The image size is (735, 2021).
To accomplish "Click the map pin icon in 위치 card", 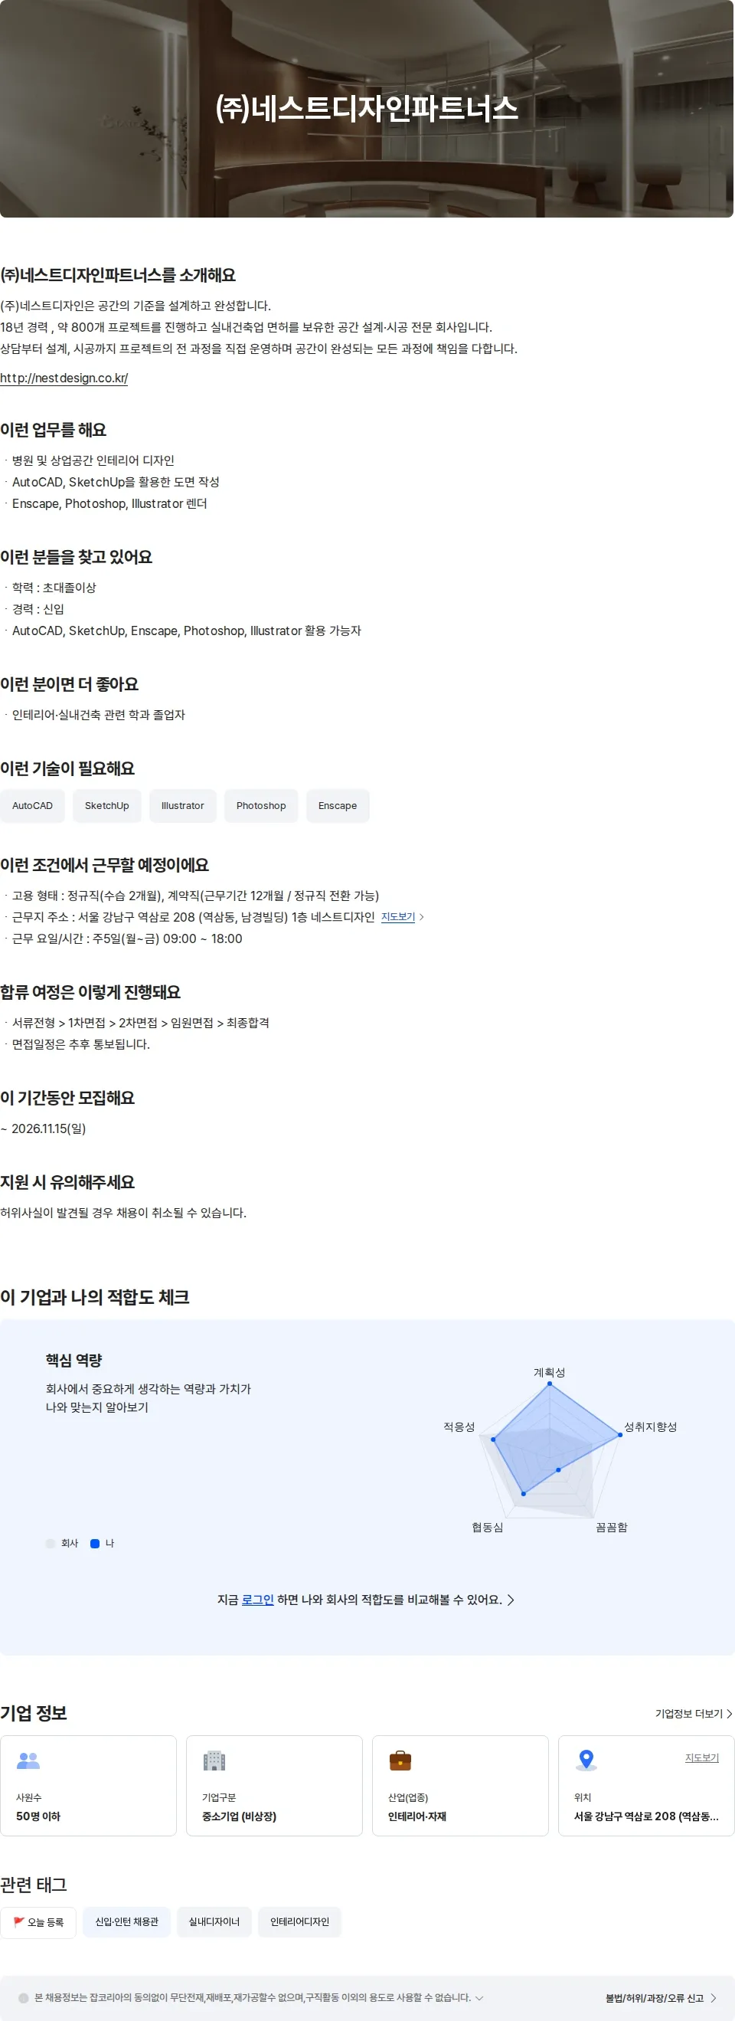I will pos(586,1761).
